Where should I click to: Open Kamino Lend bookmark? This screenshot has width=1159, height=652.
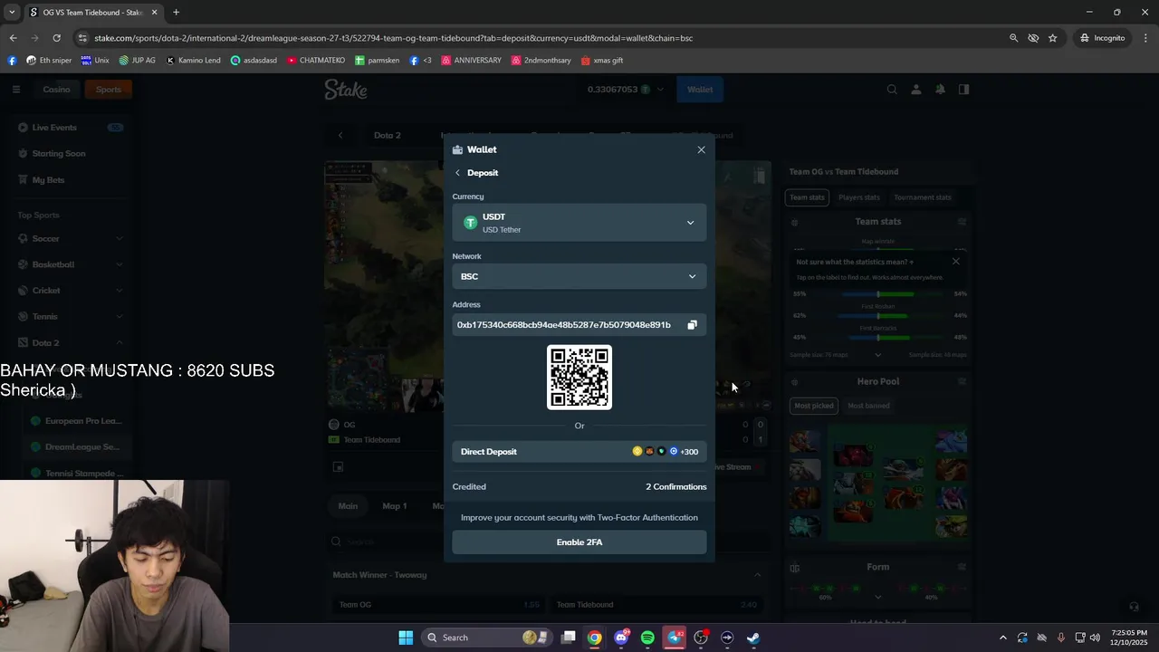[x=193, y=61]
